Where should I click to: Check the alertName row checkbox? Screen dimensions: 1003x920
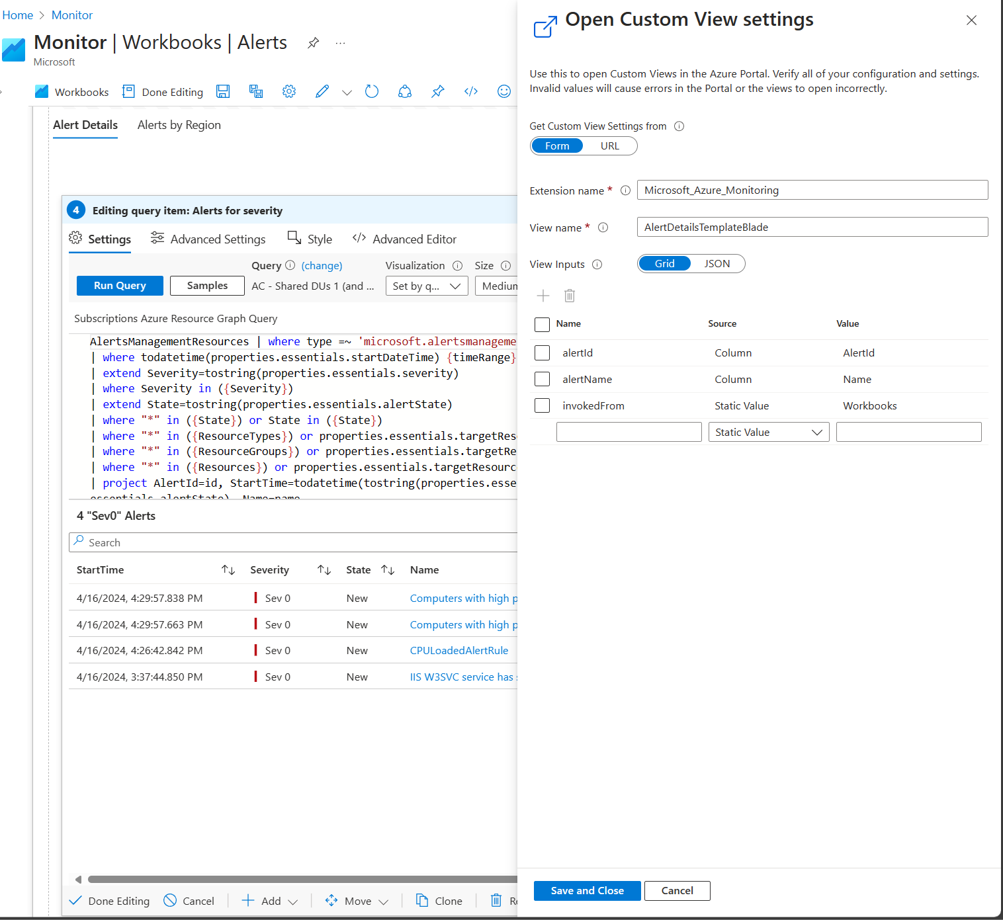[542, 379]
